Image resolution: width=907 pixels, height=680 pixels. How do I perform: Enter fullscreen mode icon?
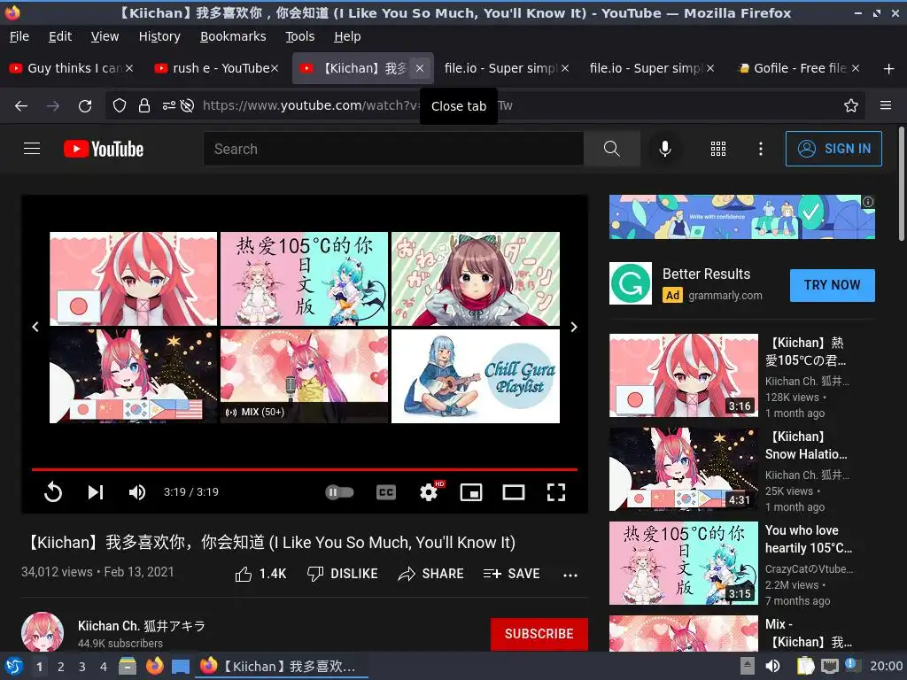(556, 492)
